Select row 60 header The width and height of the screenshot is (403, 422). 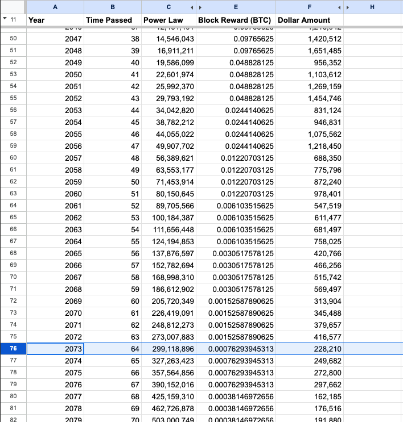coord(13,158)
